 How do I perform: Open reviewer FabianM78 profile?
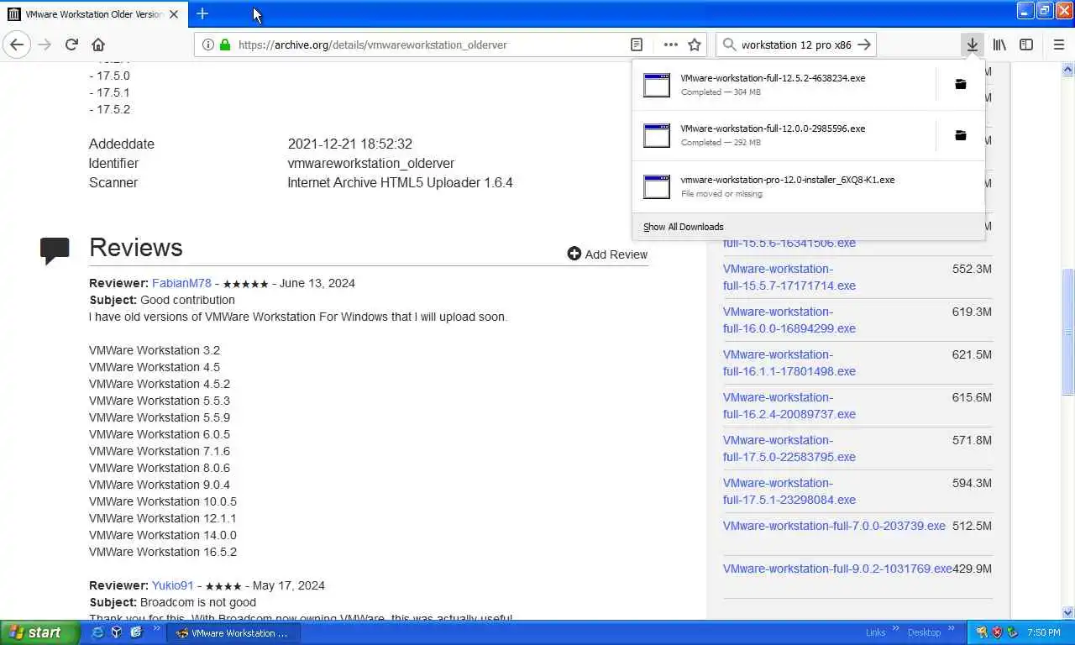(181, 283)
